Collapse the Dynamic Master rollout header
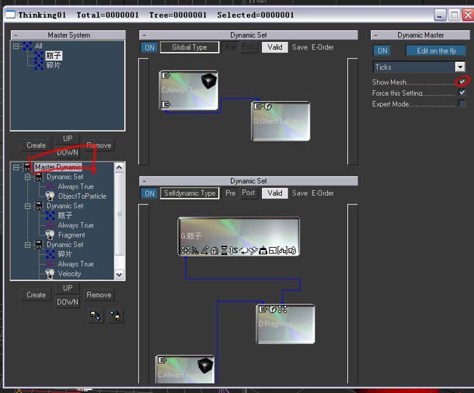 pos(420,35)
